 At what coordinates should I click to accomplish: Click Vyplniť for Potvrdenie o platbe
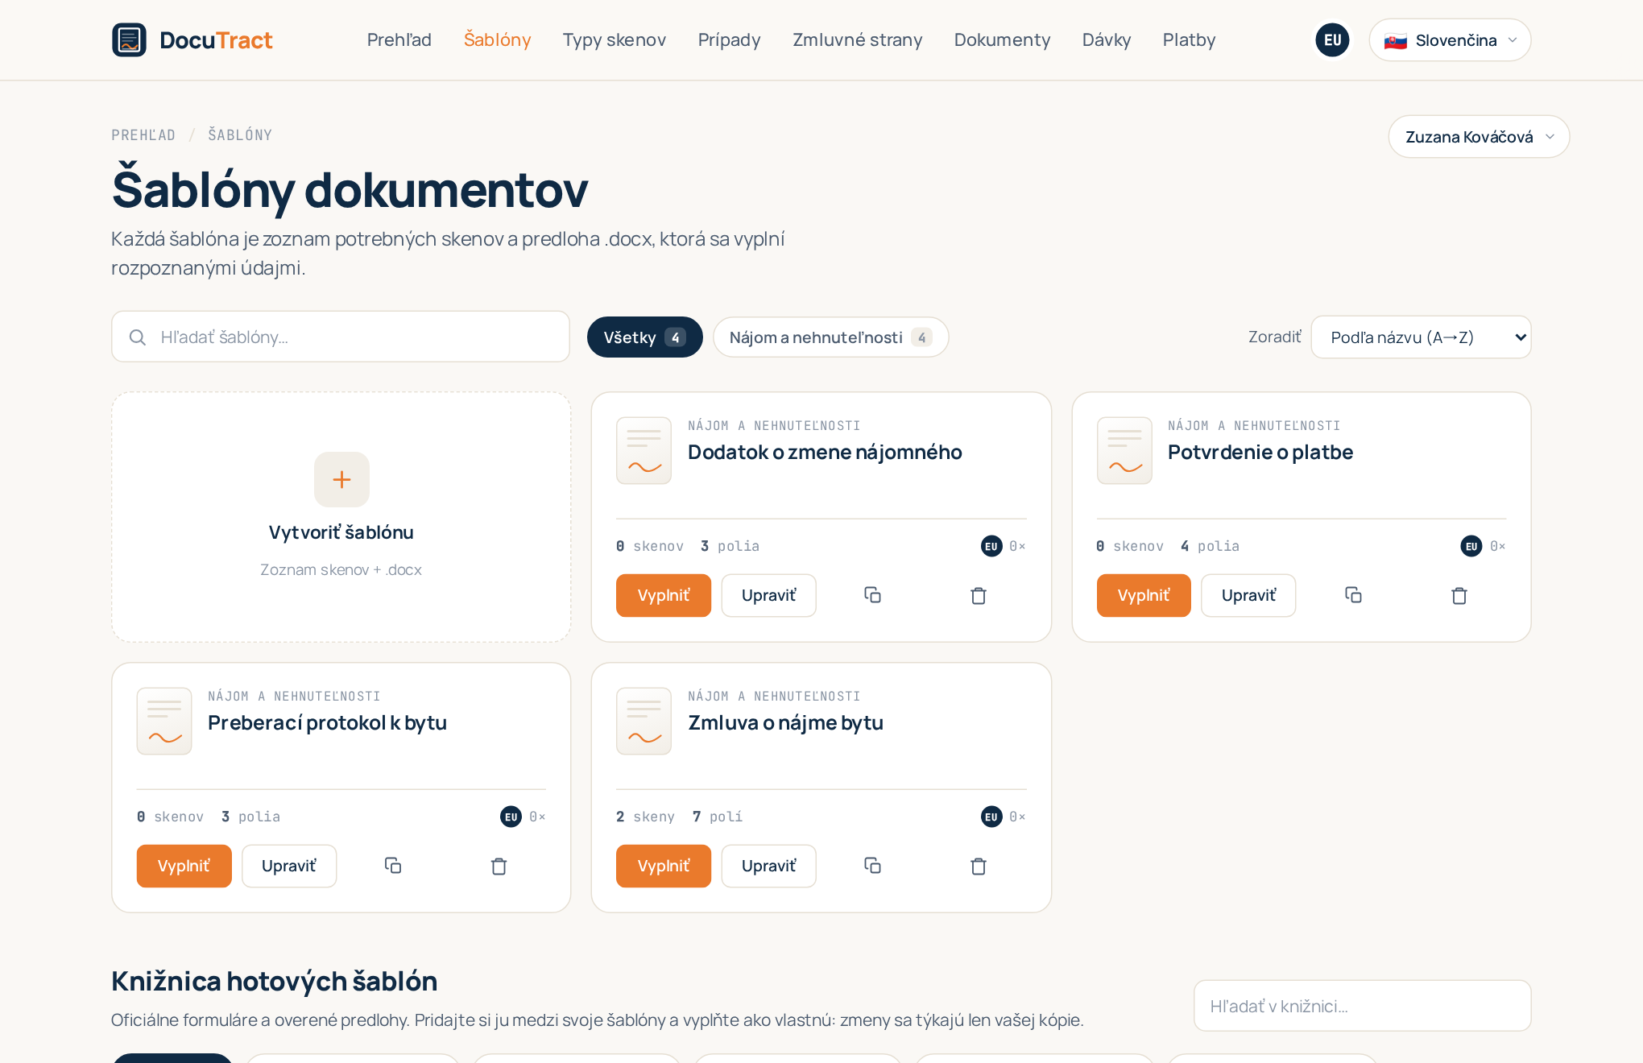pos(1144,595)
